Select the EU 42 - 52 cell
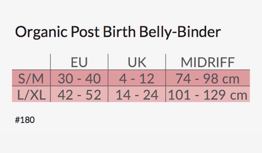The image size is (262, 153). coord(79,95)
